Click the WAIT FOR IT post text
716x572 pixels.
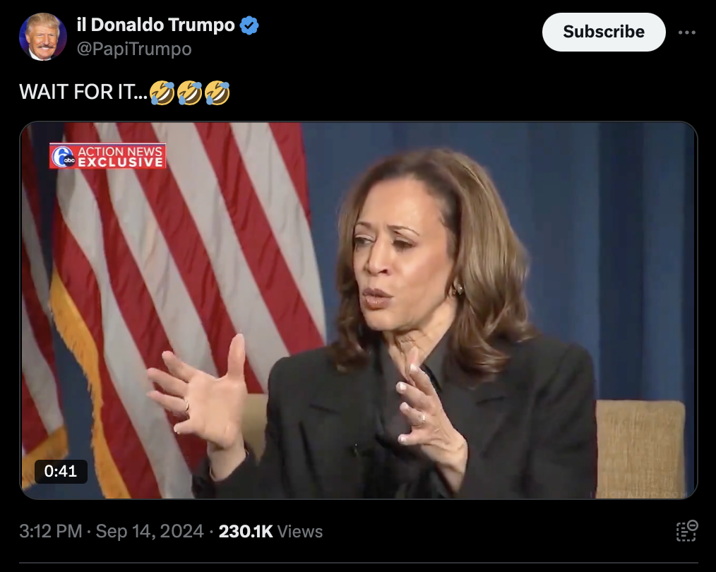click(x=83, y=93)
